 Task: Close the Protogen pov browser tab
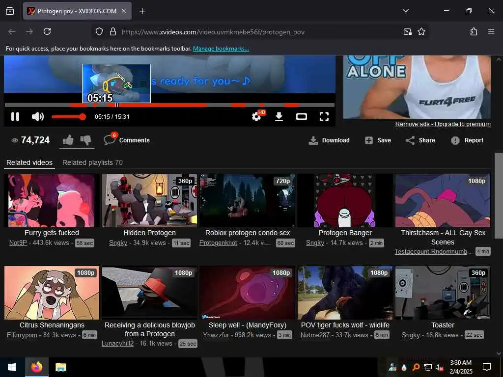(124, 11)
